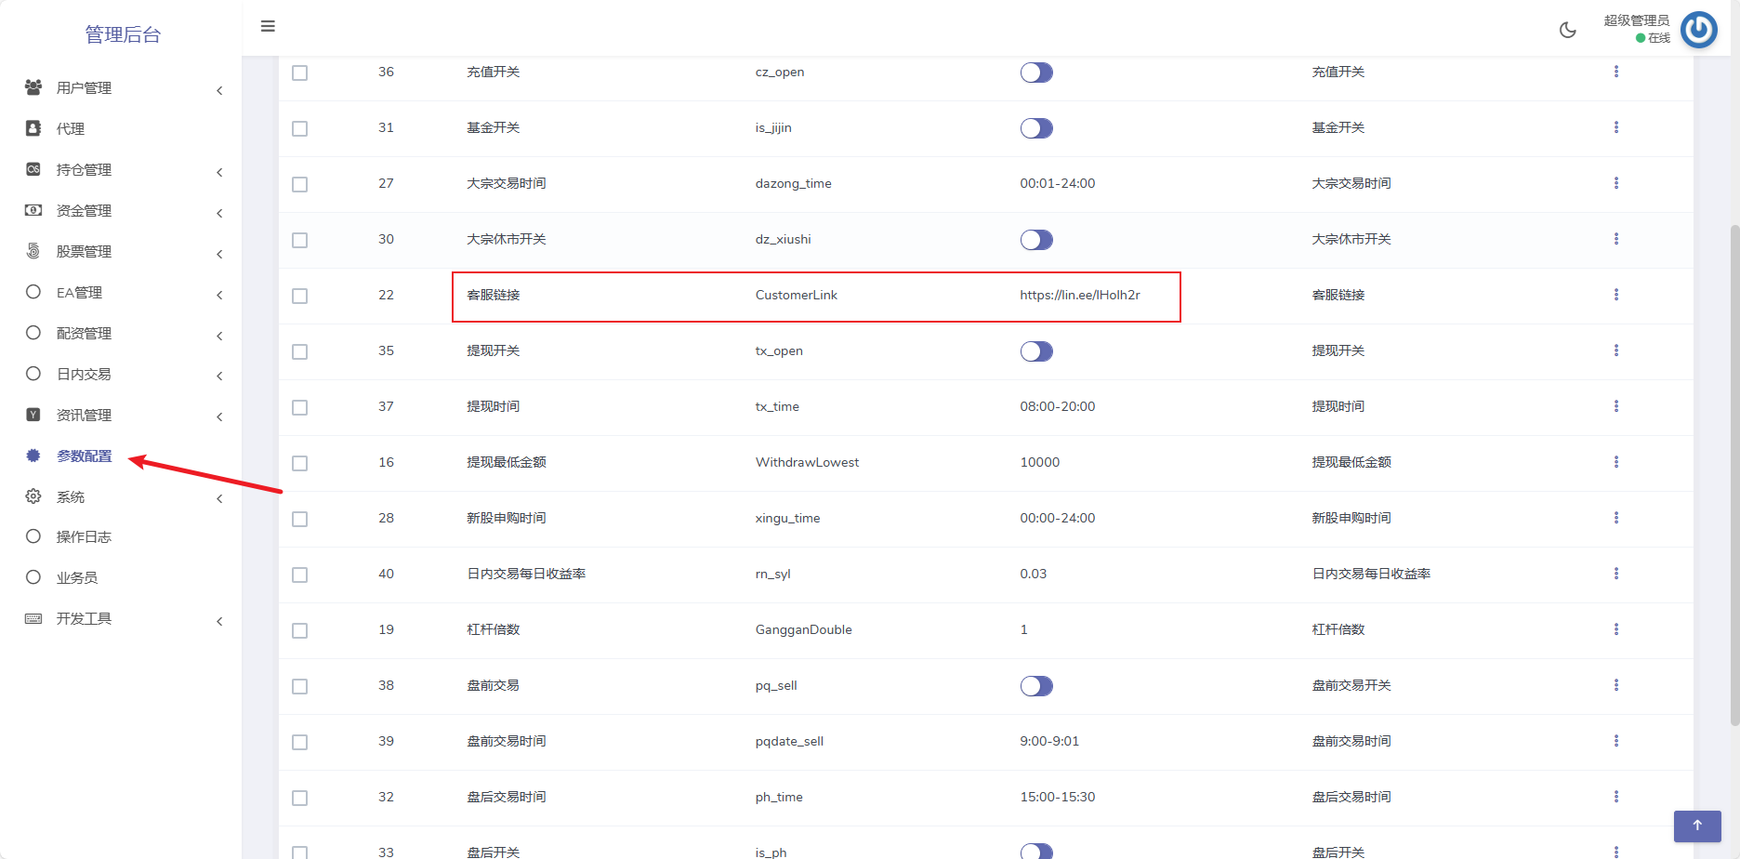This screenshot has height=859, width=1740.
Task: Select checkbox for row ID 22
Action: [299, 296]
